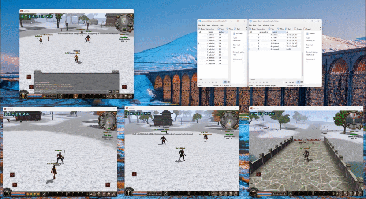Click the minimap in the bottom-right game window
This screenshot has height=199, width=366.
click(353, 120)
